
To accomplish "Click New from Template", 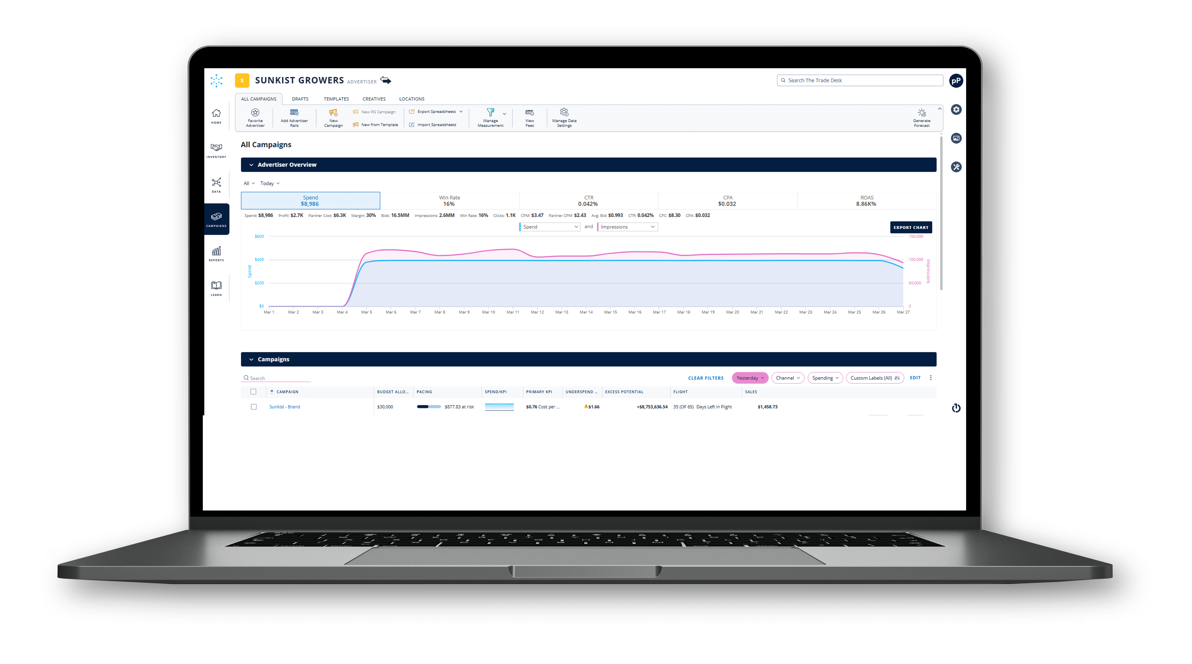I will (x=375, y=125).
